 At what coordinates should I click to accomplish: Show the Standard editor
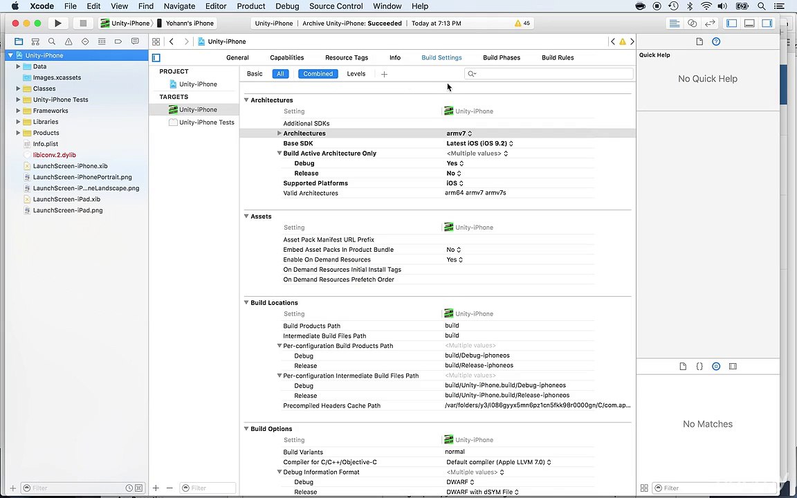675,23
